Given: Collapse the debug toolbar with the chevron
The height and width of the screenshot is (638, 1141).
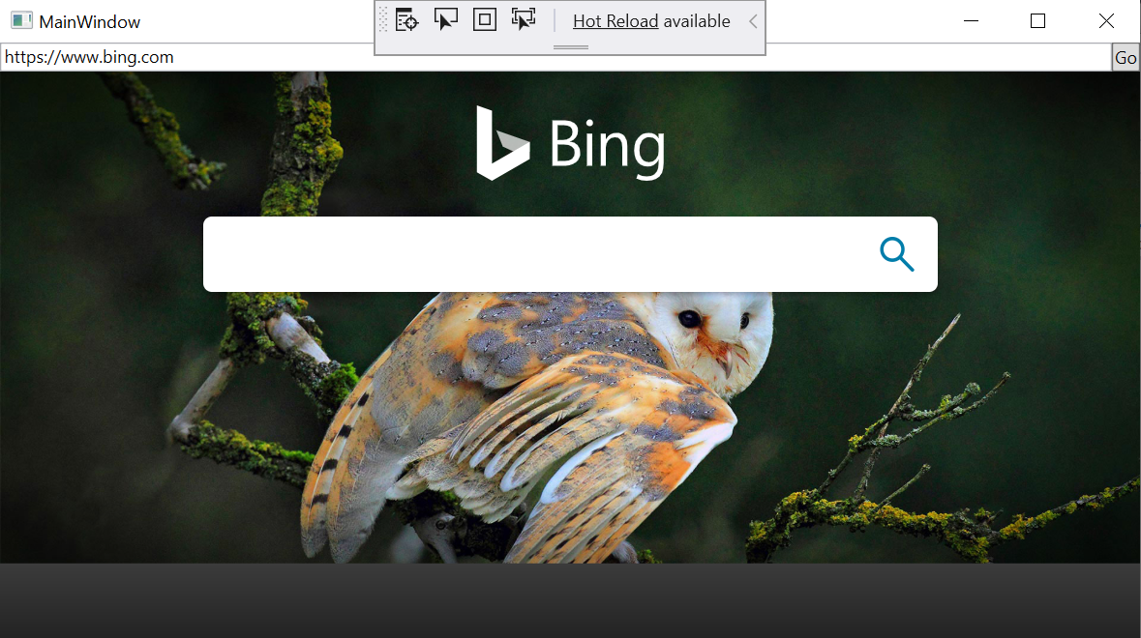Looking at the screenshot, I should (x=754, y=20).
